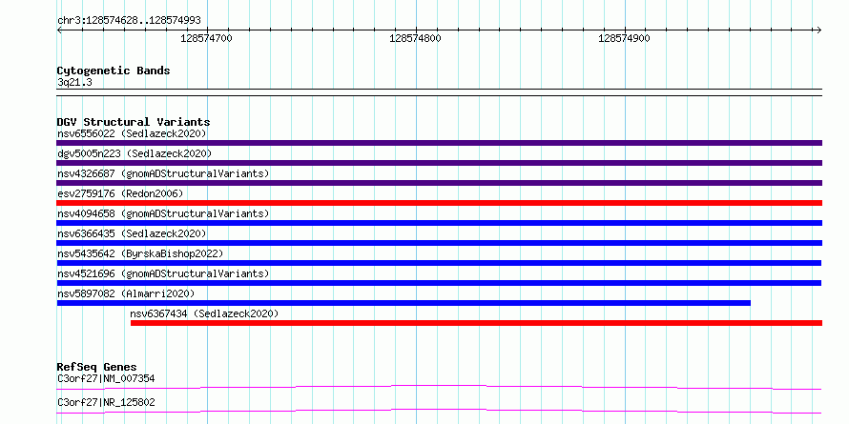Select the Cytogenetic Bands track title
Image resolution: width=849 pixels, height=424 pixels.
(114, 71)
